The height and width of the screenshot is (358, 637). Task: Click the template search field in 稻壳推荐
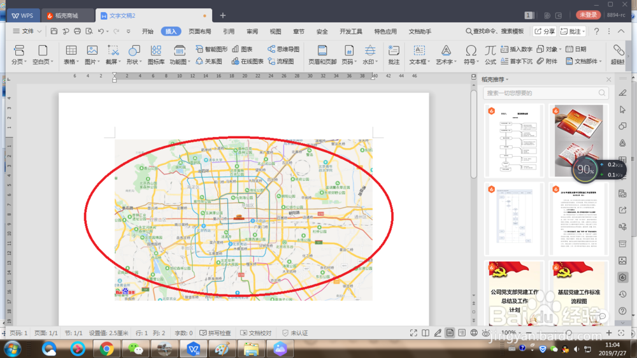pyautogui.click(x=546, y=93)
